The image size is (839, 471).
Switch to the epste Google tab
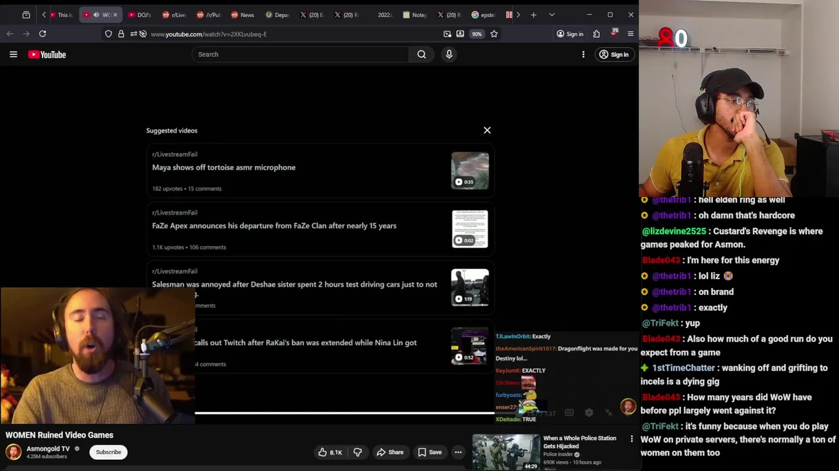point(484,14)
